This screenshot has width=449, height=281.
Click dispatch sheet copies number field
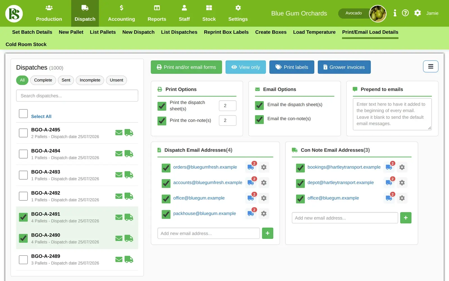(x=228, y=106)
